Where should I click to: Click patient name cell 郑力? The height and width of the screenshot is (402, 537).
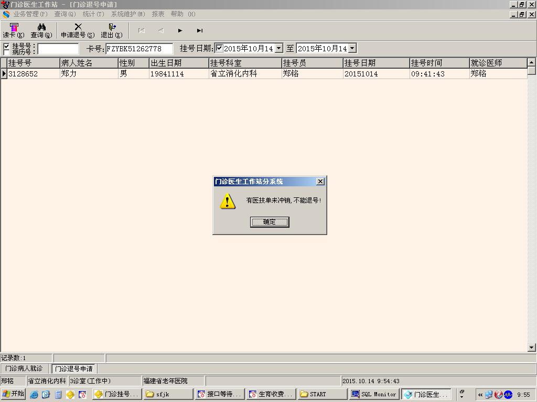coord(89,73)
